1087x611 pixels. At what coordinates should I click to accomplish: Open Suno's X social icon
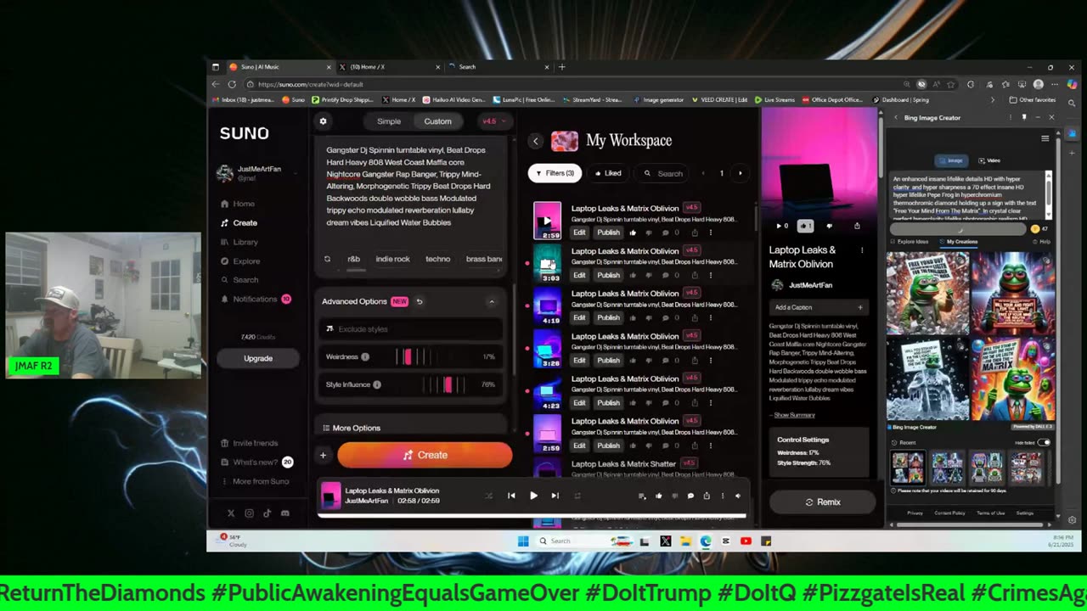pos(231,513)
